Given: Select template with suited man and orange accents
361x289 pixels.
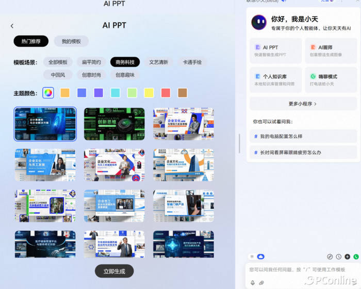Looking at the screenshot, I should point(184,124).
